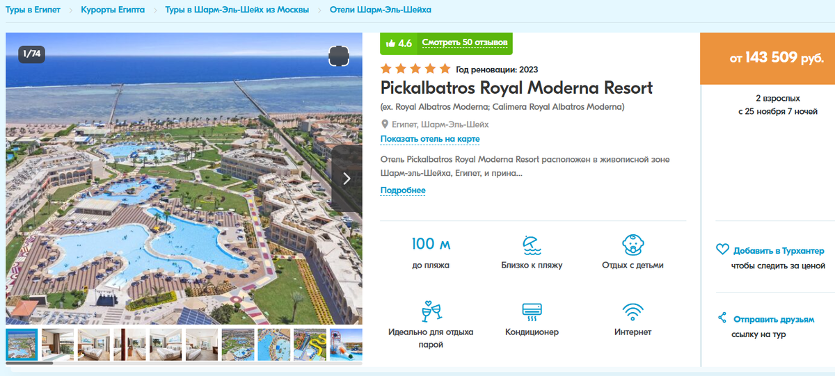The width and height of the screenshot is (835, 376).
Task: Select the third photo thumbnail
Action: (94, 344)
